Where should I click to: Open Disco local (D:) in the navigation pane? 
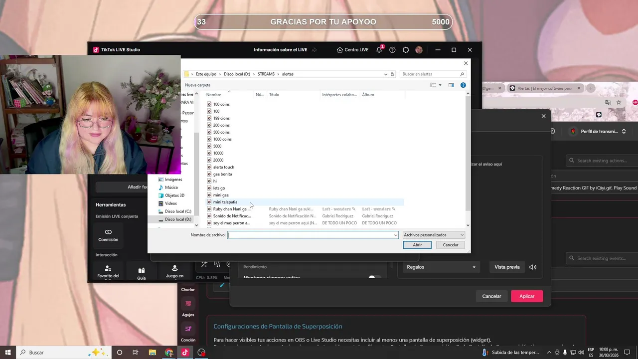point(178,219)
